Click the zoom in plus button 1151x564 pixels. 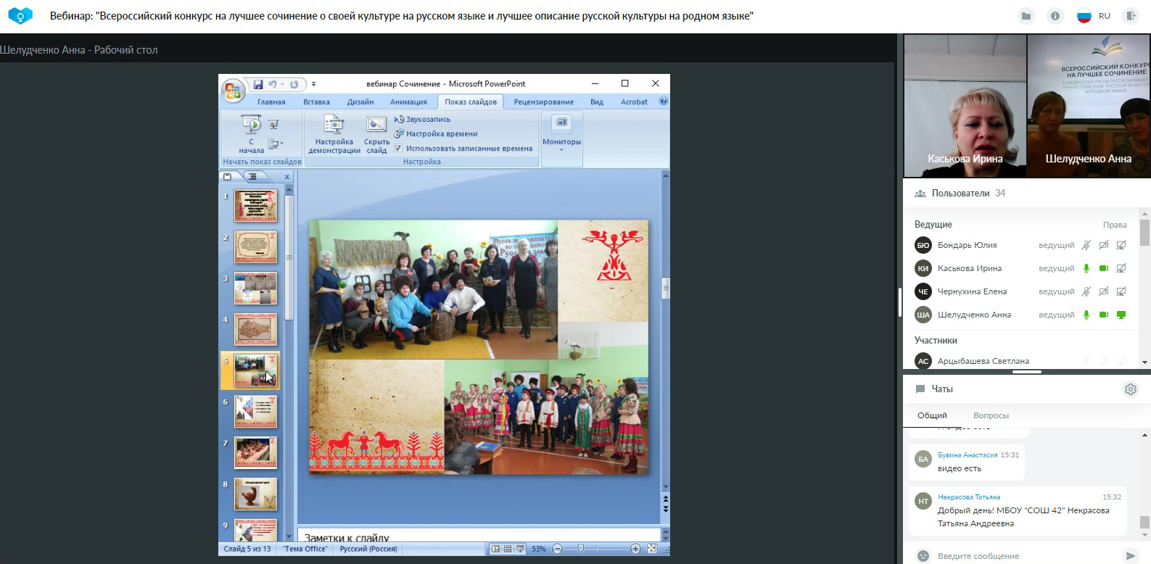point(635,549)
